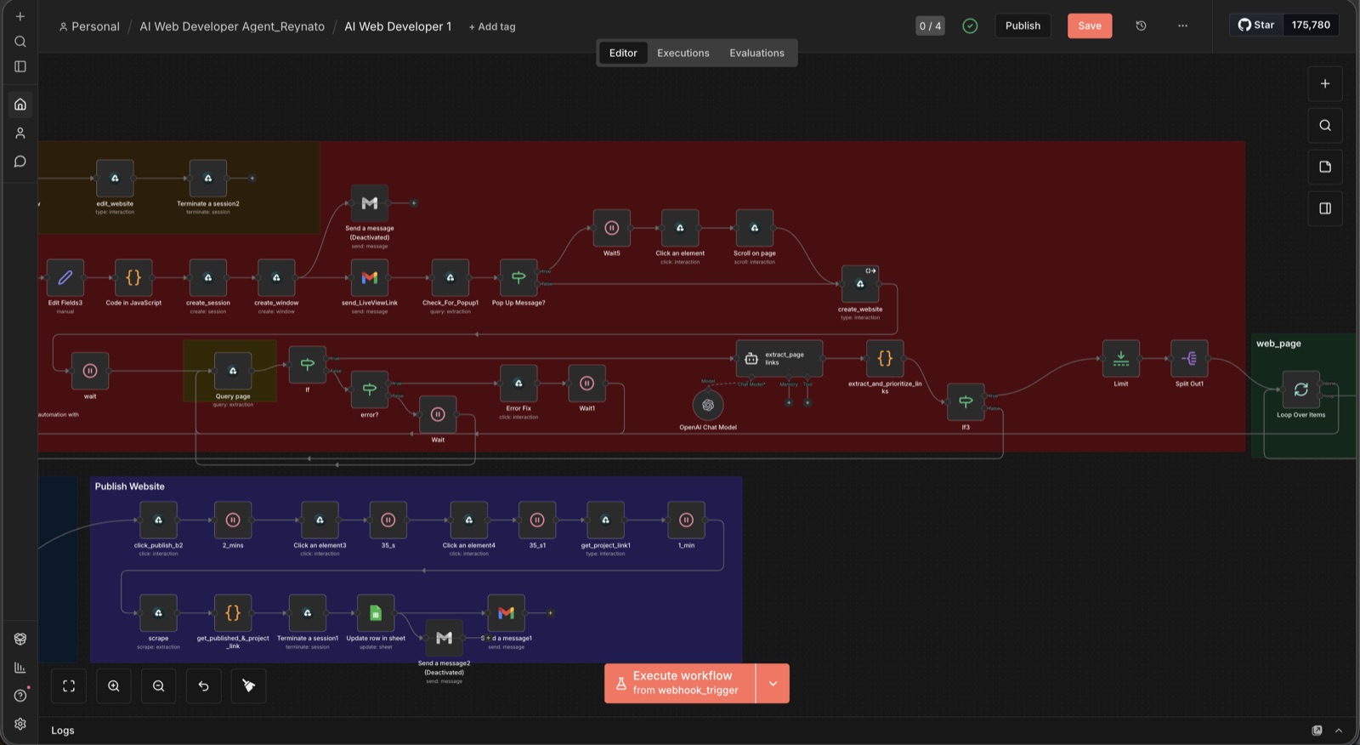This screenshot has width=1360, height=745.
Task: Expand the execute trigger dropdown arrow
Action: pos(773,684)
